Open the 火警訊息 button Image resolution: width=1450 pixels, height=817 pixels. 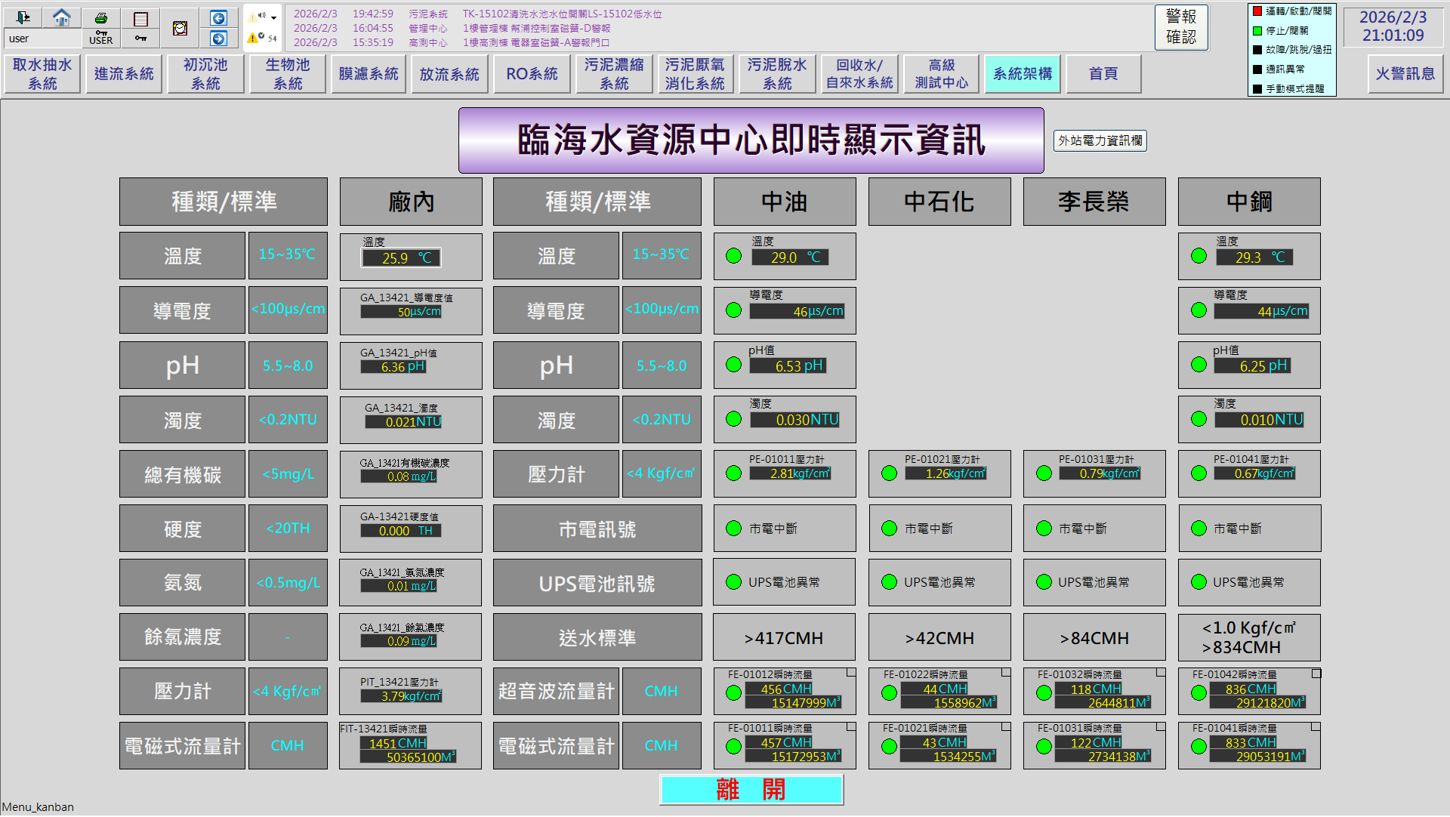[x=1405, y=74]
